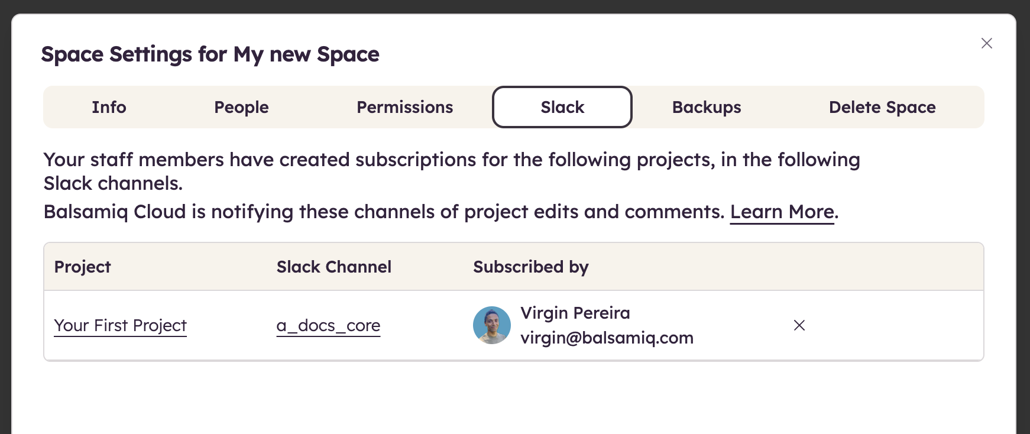Follow the Learn More link

click(x=782, y=212)
